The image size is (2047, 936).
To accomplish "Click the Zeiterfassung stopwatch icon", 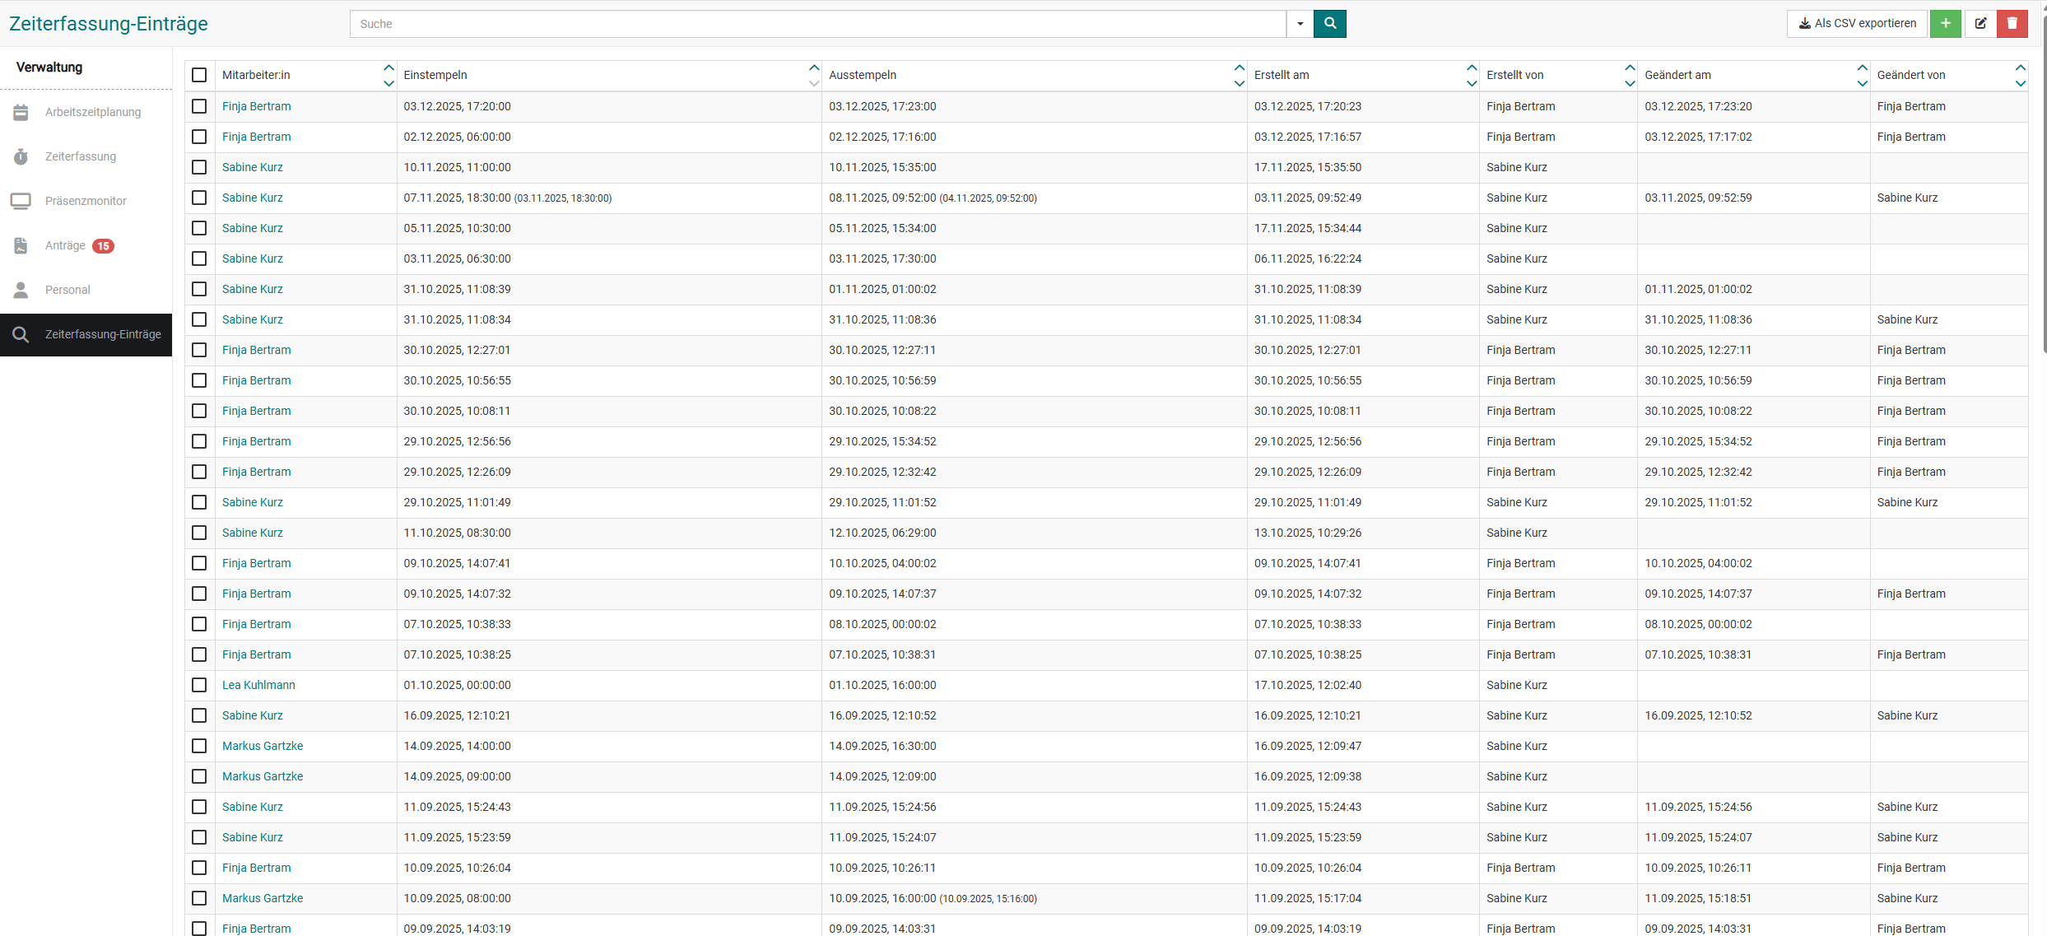I will point(21,156).
